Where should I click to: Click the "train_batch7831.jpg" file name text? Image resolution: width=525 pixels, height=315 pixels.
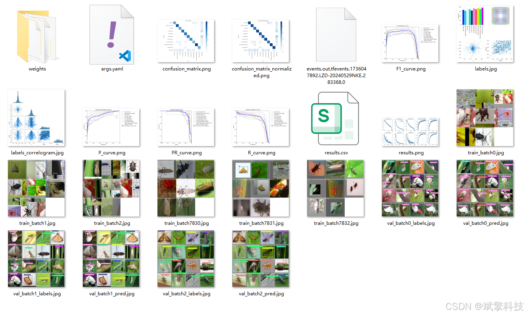[x=261, y=223]
